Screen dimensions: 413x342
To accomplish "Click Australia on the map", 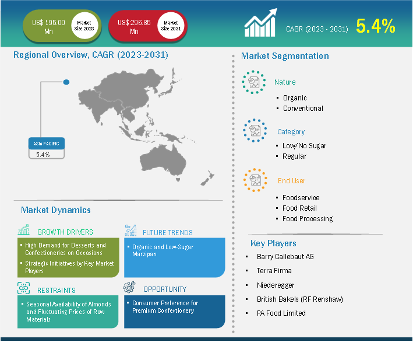I will click(163, 162).
